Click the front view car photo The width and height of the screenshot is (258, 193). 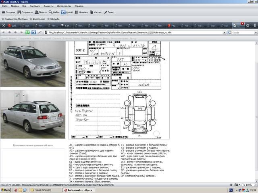33,64
